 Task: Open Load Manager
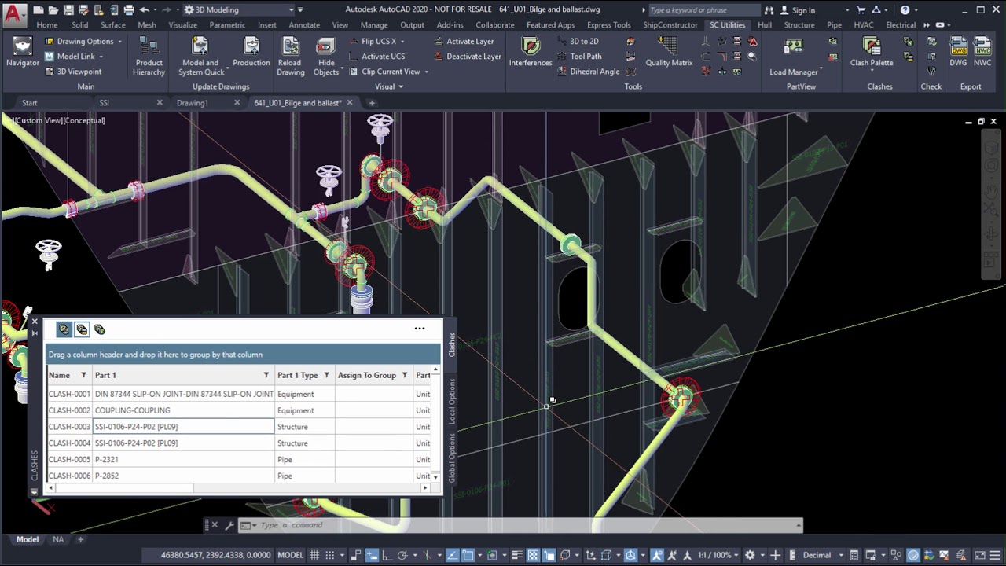click(794, 57)
